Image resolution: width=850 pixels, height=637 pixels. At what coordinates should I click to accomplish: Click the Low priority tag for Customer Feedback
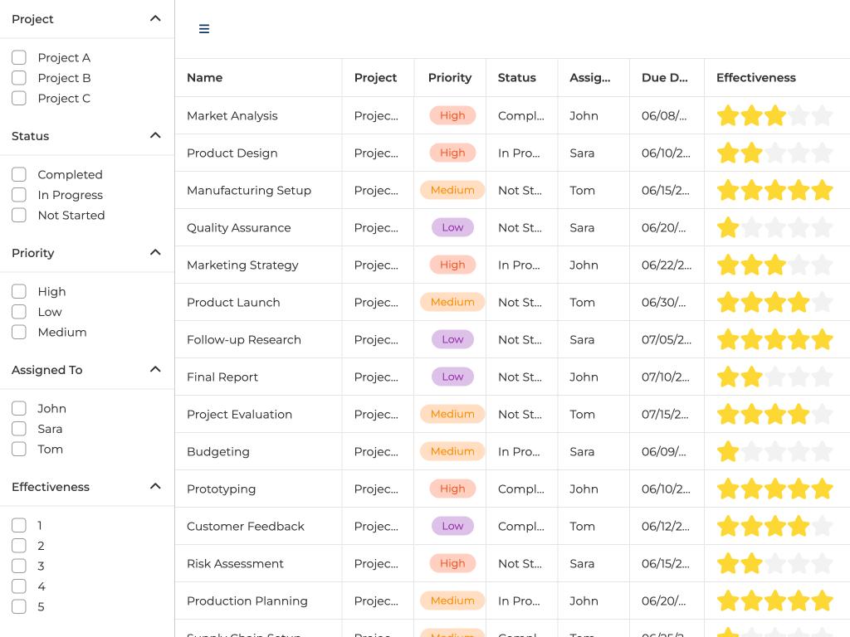pos(452,527)
